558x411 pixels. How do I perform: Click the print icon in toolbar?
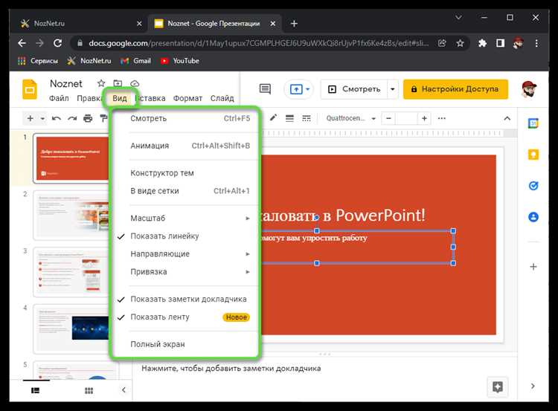[x=88, y=118]
